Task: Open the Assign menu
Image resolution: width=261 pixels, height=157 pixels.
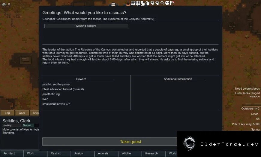Action: tap(82, 153)
